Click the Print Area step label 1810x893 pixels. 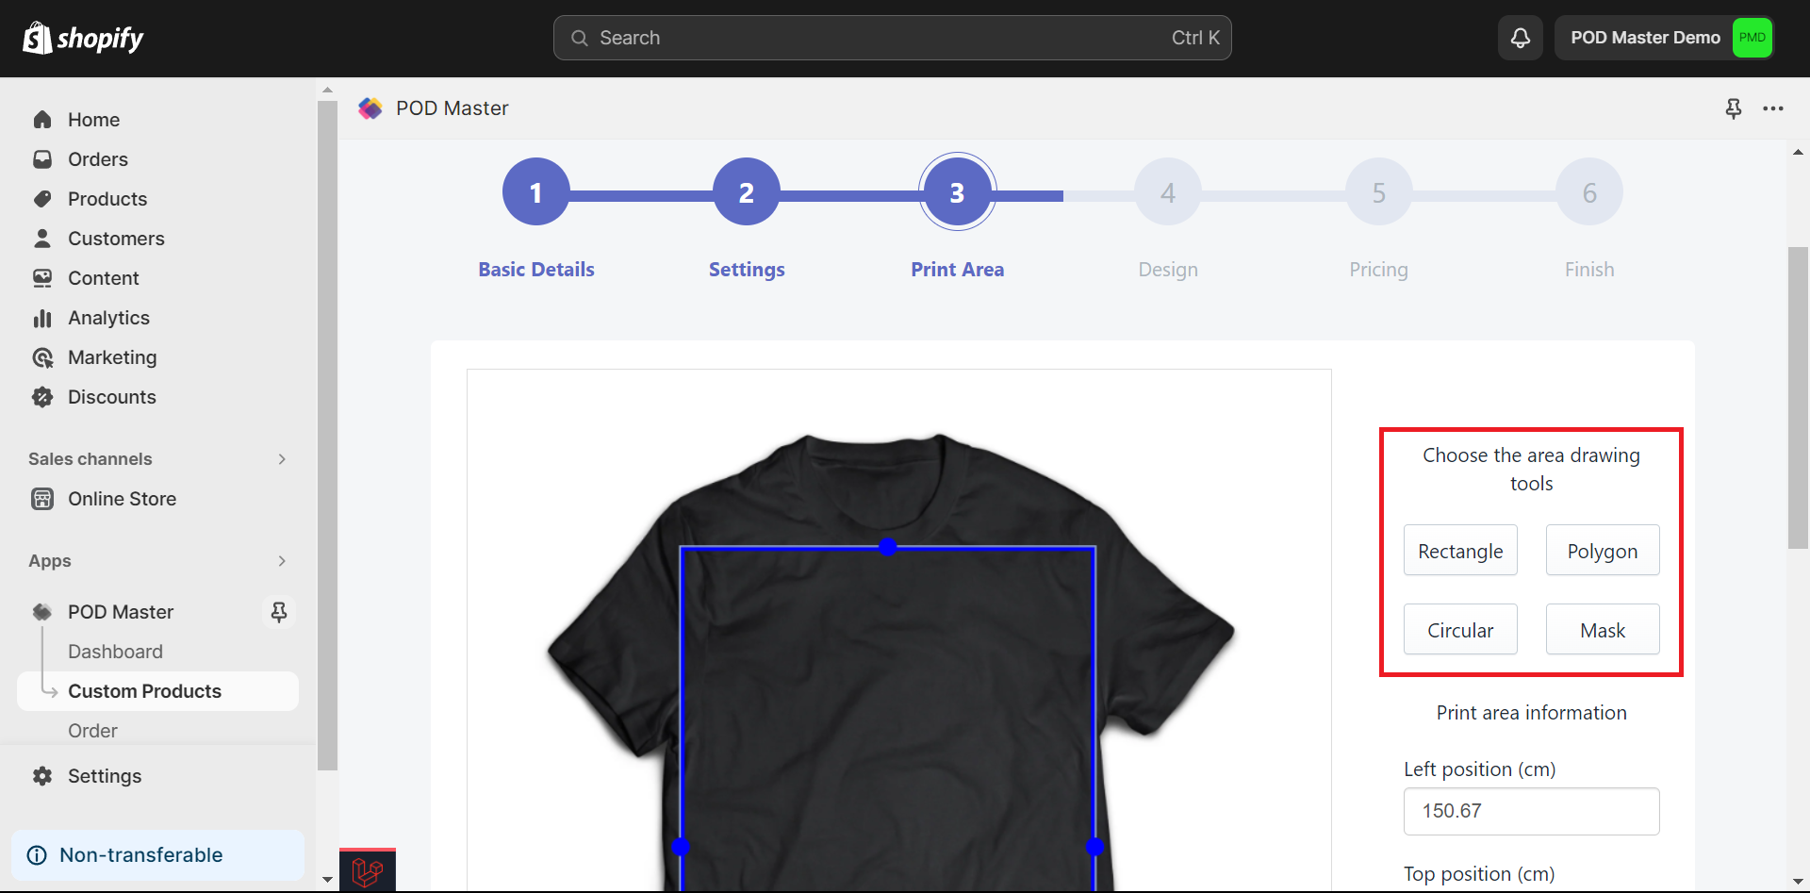(958, 270)
